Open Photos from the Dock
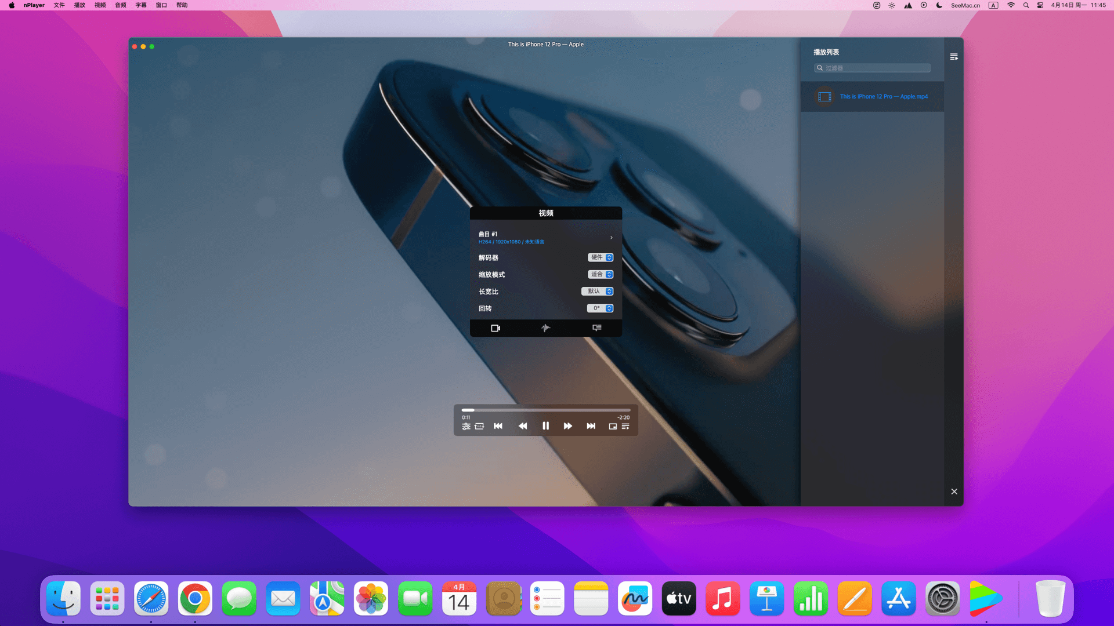The image size is (1114, 626). pos(371,598)
